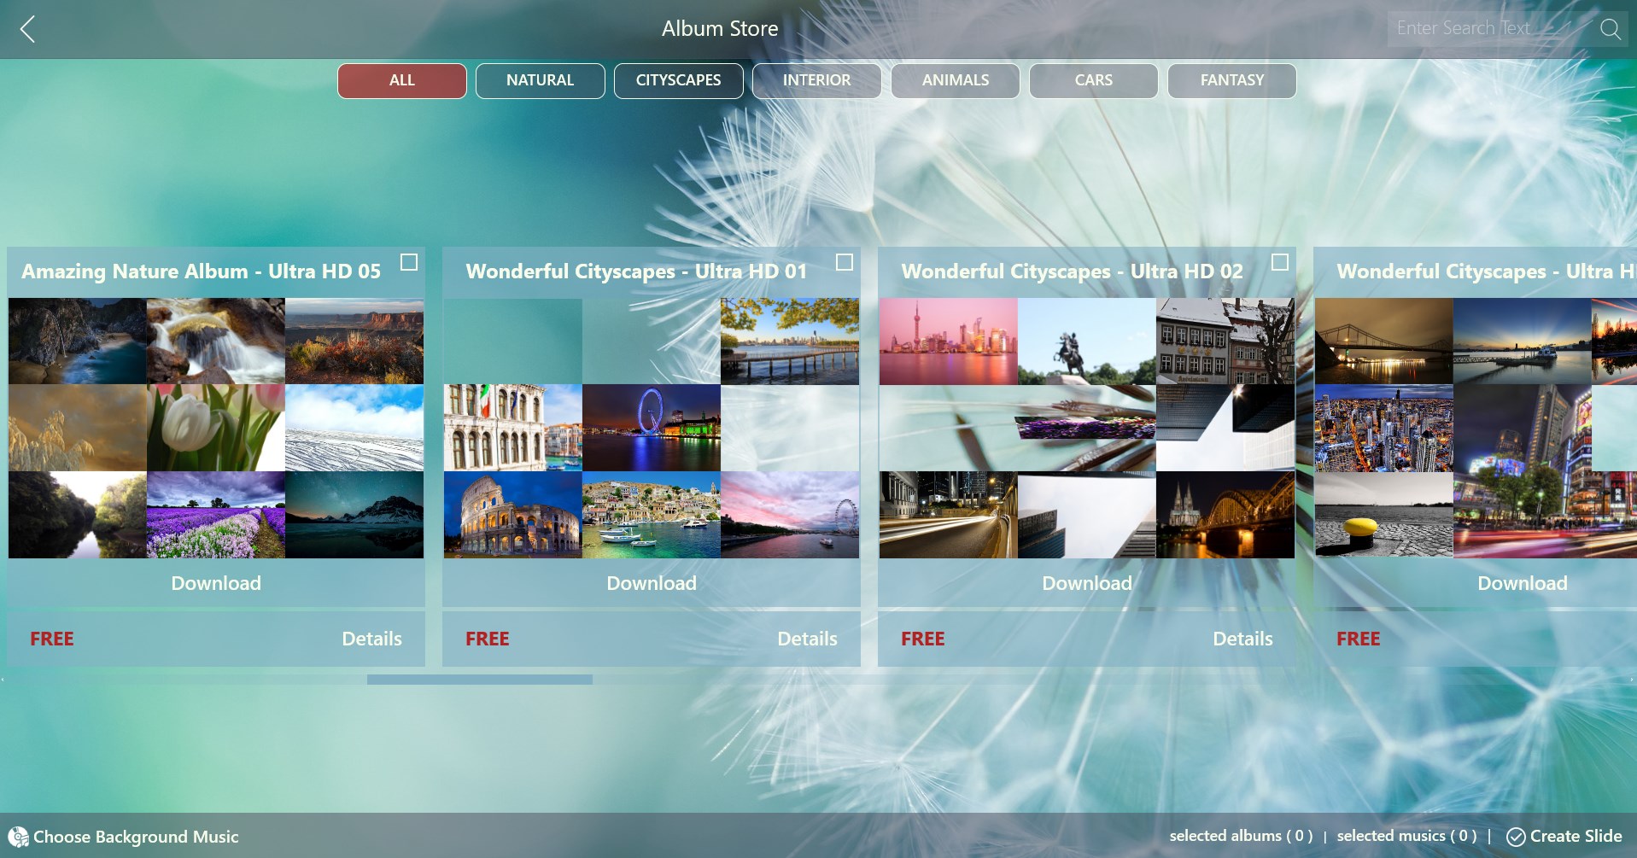Click the FREE label under Cityscapes Ultra HD 01

(x=488, y=639)
